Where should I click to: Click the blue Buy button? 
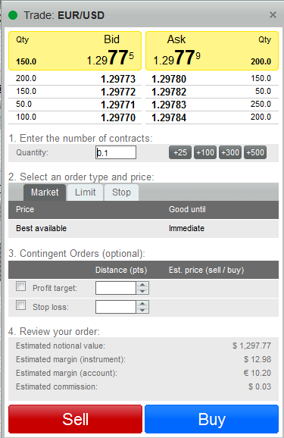pos(211,419)
